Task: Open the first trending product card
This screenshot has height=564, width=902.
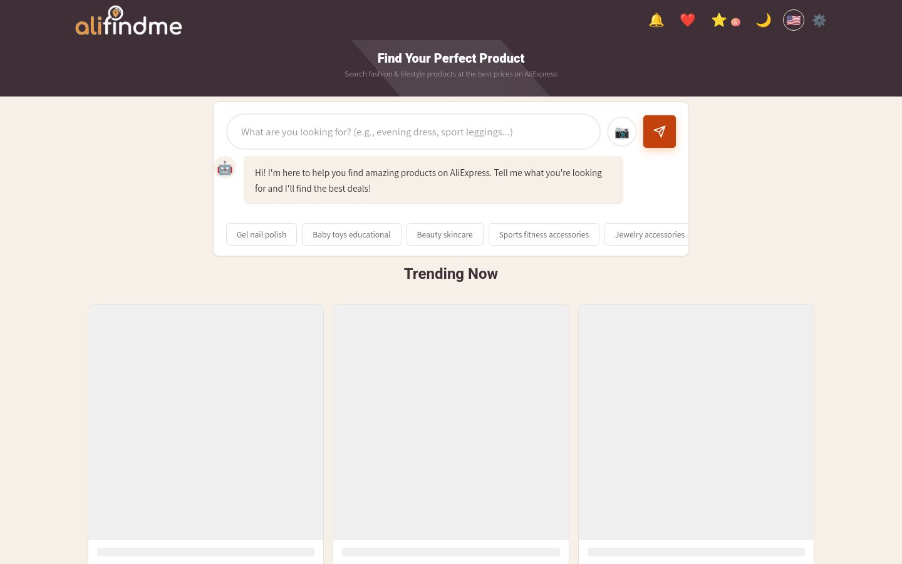Action: [x=205, y=434]
